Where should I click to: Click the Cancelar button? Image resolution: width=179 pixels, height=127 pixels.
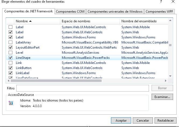(143, 121)
